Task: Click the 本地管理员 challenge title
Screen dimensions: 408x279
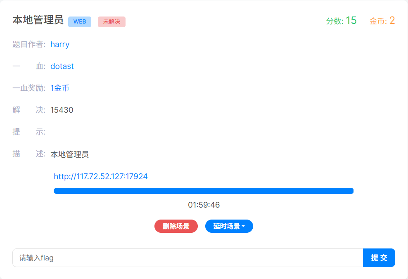Action: tap(38, 20)
